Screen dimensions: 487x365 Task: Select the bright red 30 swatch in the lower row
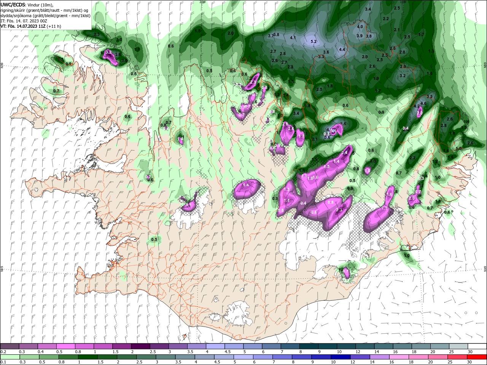click(477, 357)
